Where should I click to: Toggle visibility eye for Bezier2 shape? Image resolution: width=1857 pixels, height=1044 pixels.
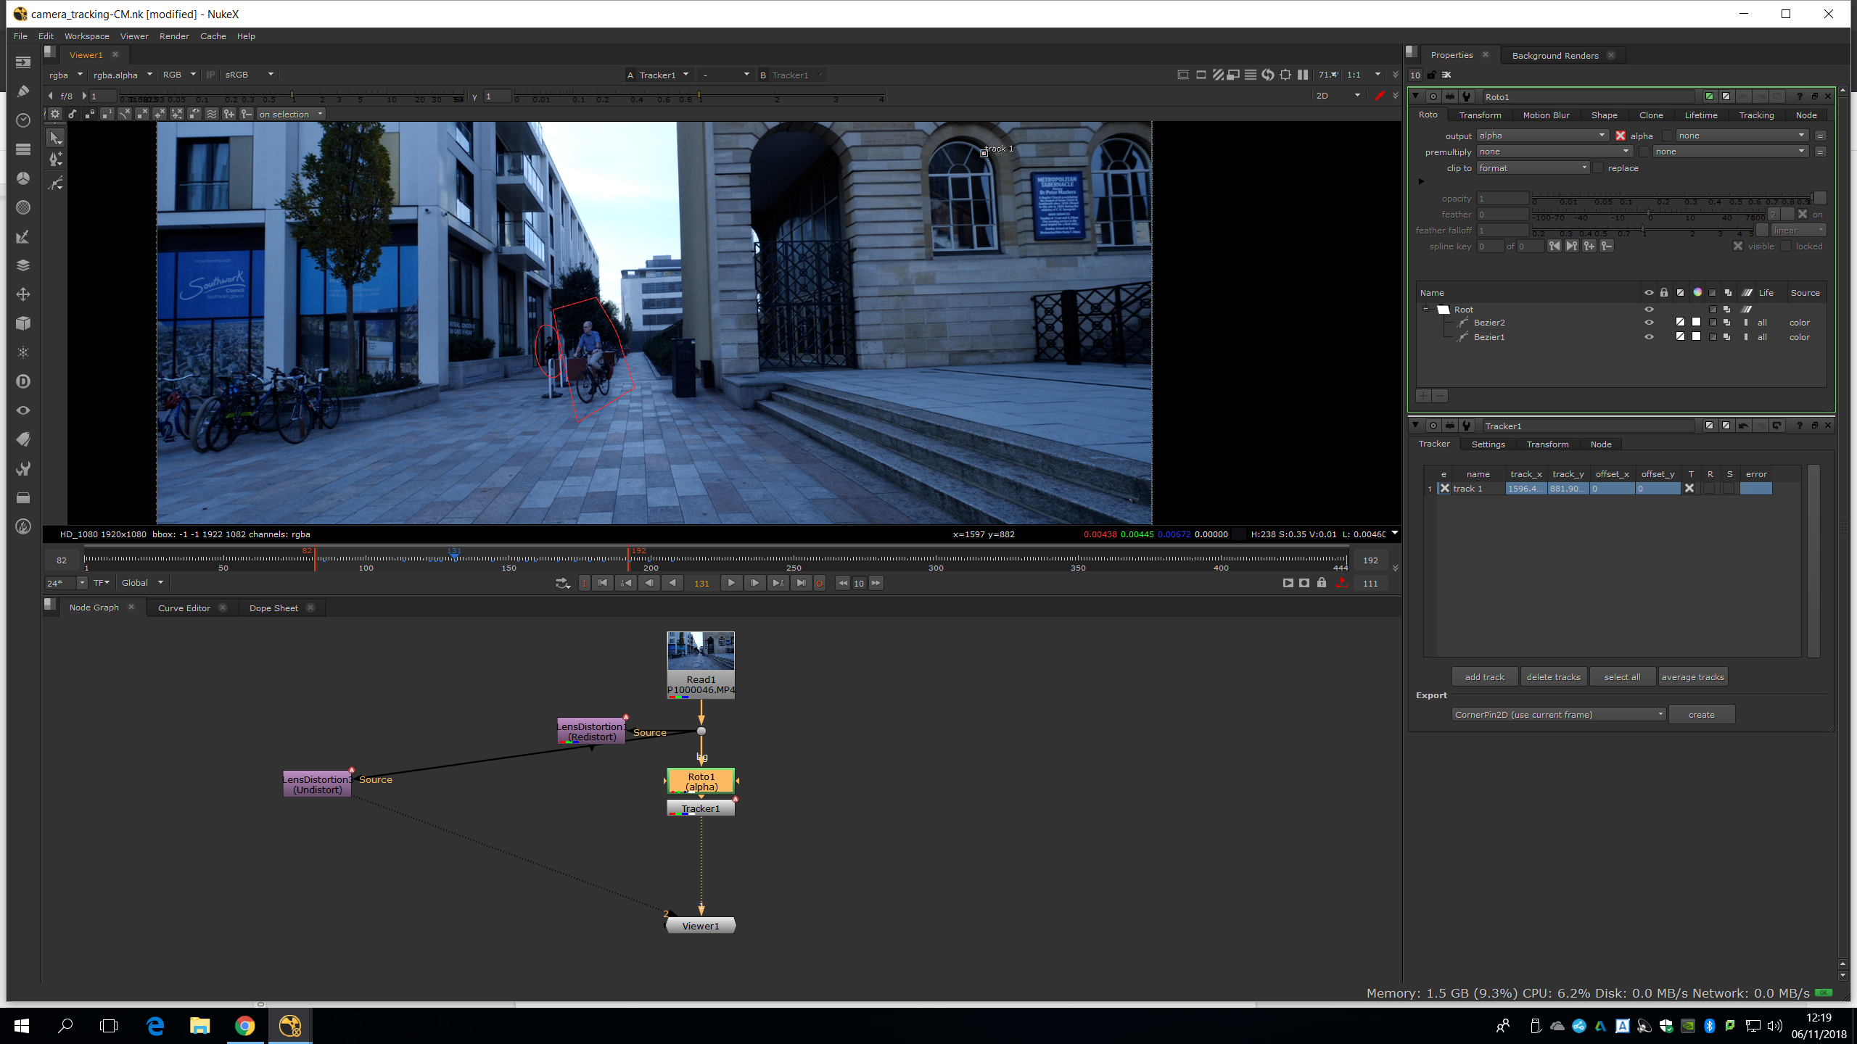click(1649, 323)
